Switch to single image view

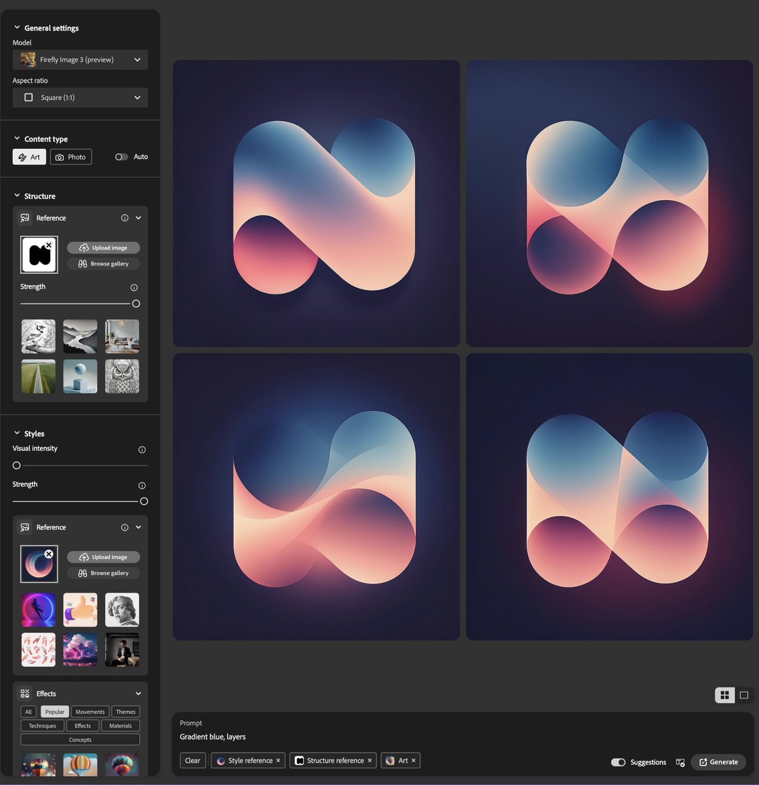click(743, 695)
